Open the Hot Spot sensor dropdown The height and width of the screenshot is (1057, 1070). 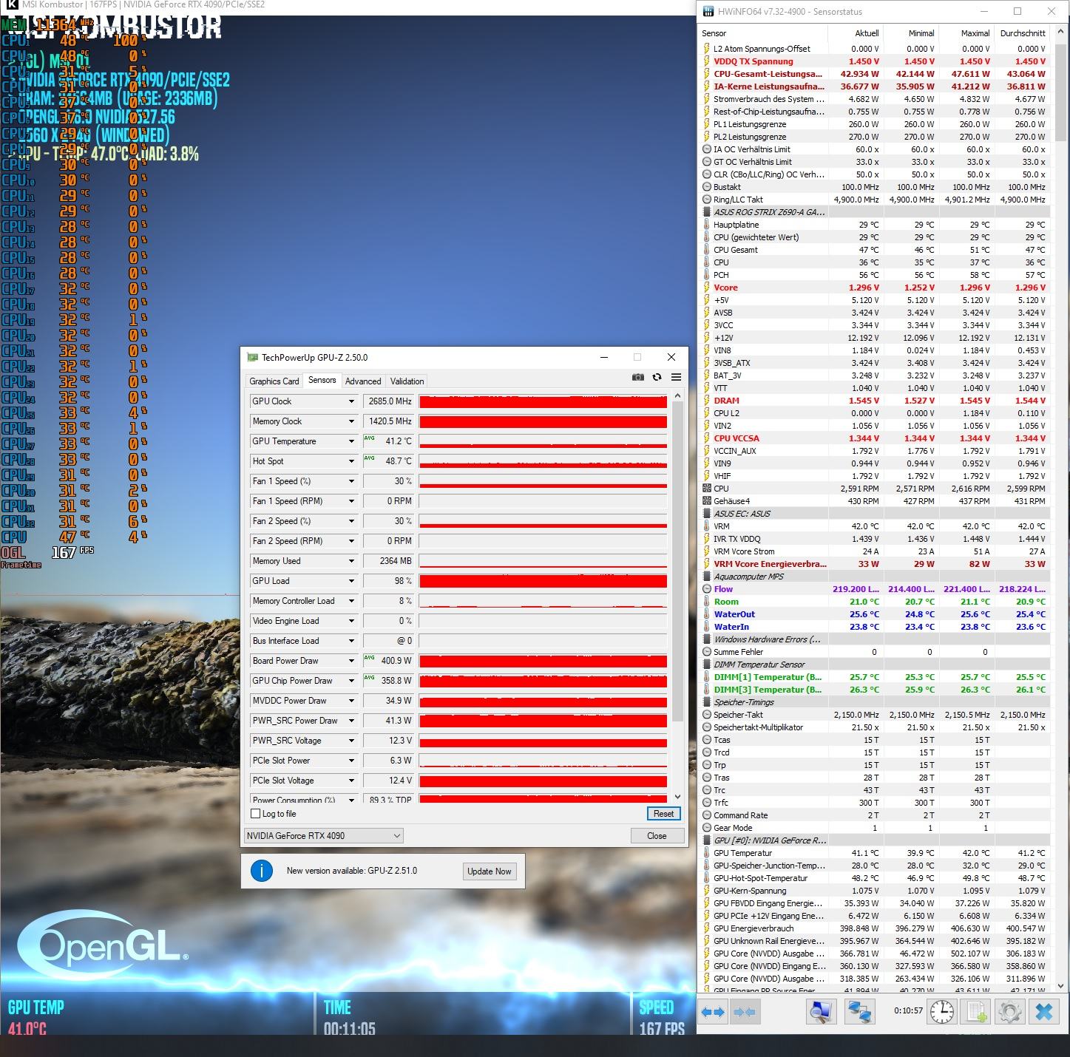coord(351,461)
